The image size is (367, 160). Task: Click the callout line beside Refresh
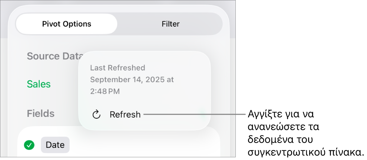coord(193,114)
